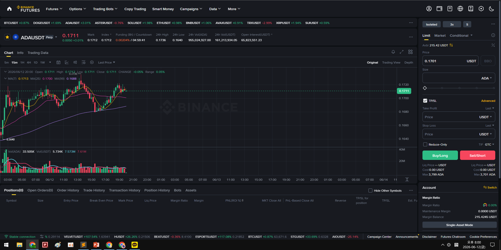The image size is (501, 250).
Task: Switch chart to Depth view
Action: tap(409, 62)
